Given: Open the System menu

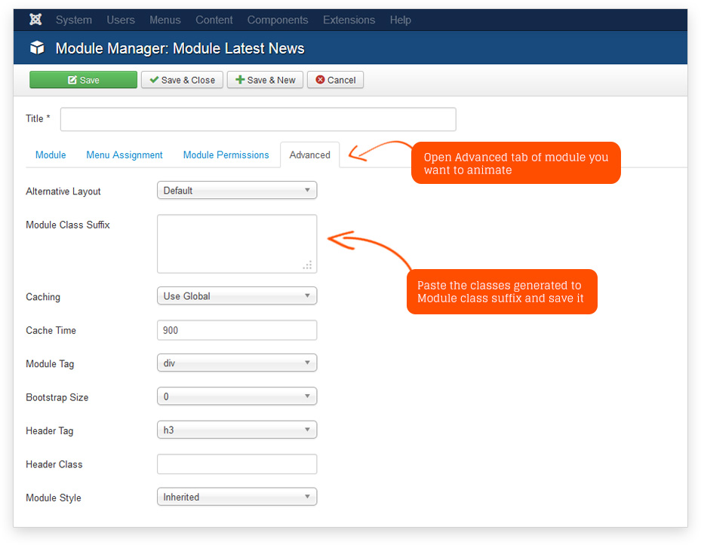Looking at the screenshot, I should coord(73,20).
